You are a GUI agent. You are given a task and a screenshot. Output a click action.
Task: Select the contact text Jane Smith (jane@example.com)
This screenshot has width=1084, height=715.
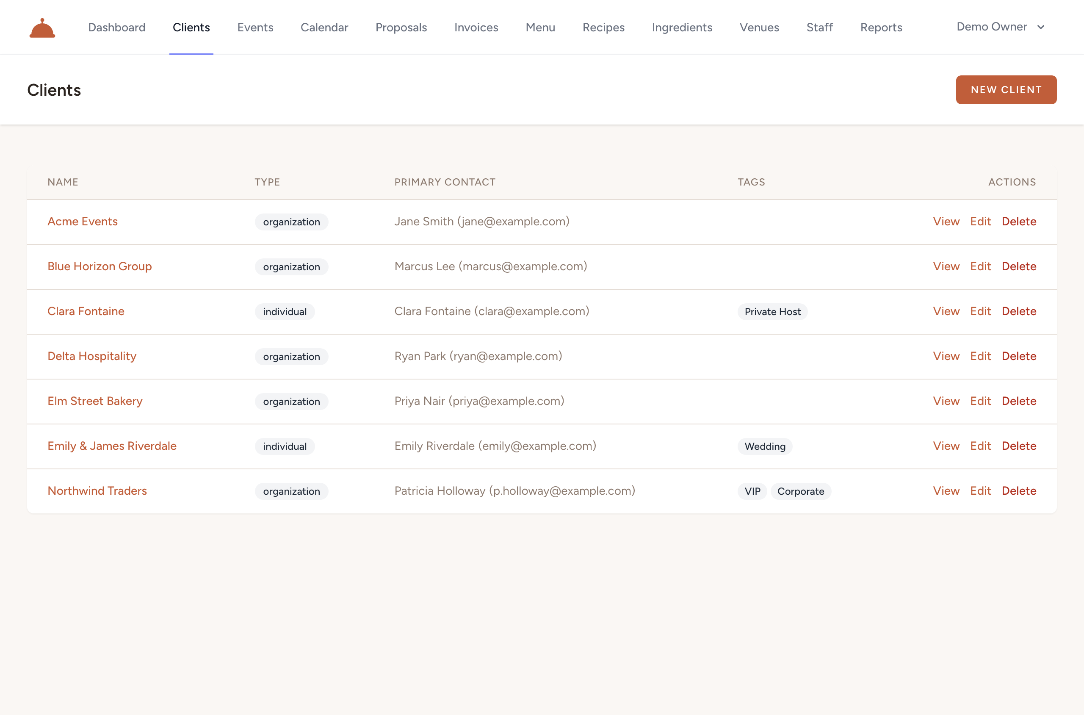[x=482, y=222]
